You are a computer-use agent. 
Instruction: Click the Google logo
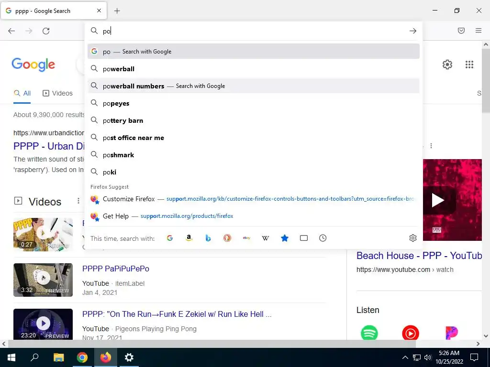tap(33, 65)
